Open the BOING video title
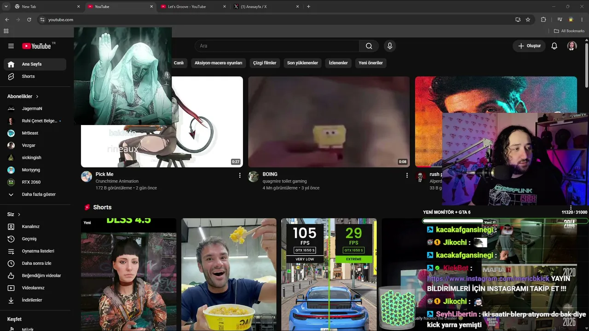 (270, 174)
